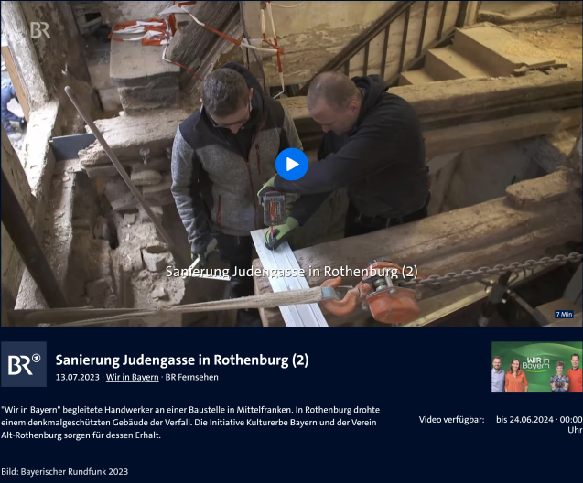The image size is (583, 483).
Task: Open the bold Sanierung Judengasse headline below video
Action: pyautogui.click(x=182, y=360)
